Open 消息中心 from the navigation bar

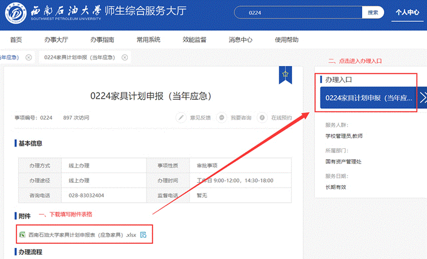[240, 40]
